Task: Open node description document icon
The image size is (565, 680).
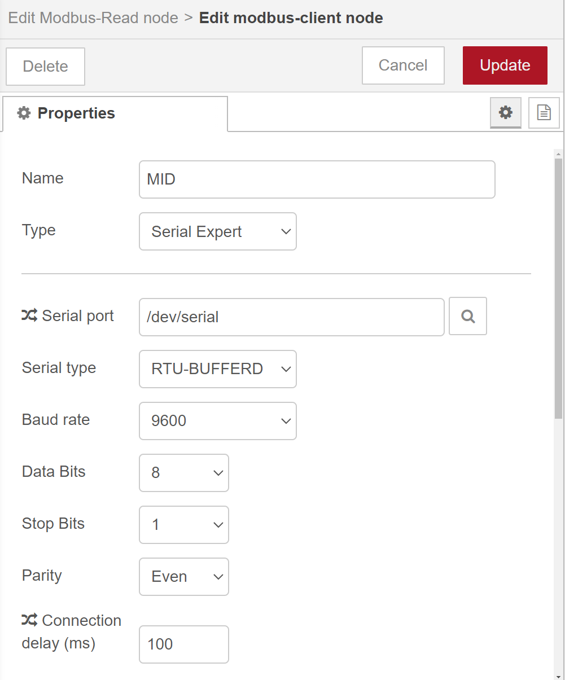Action: [x=544, y=112]
